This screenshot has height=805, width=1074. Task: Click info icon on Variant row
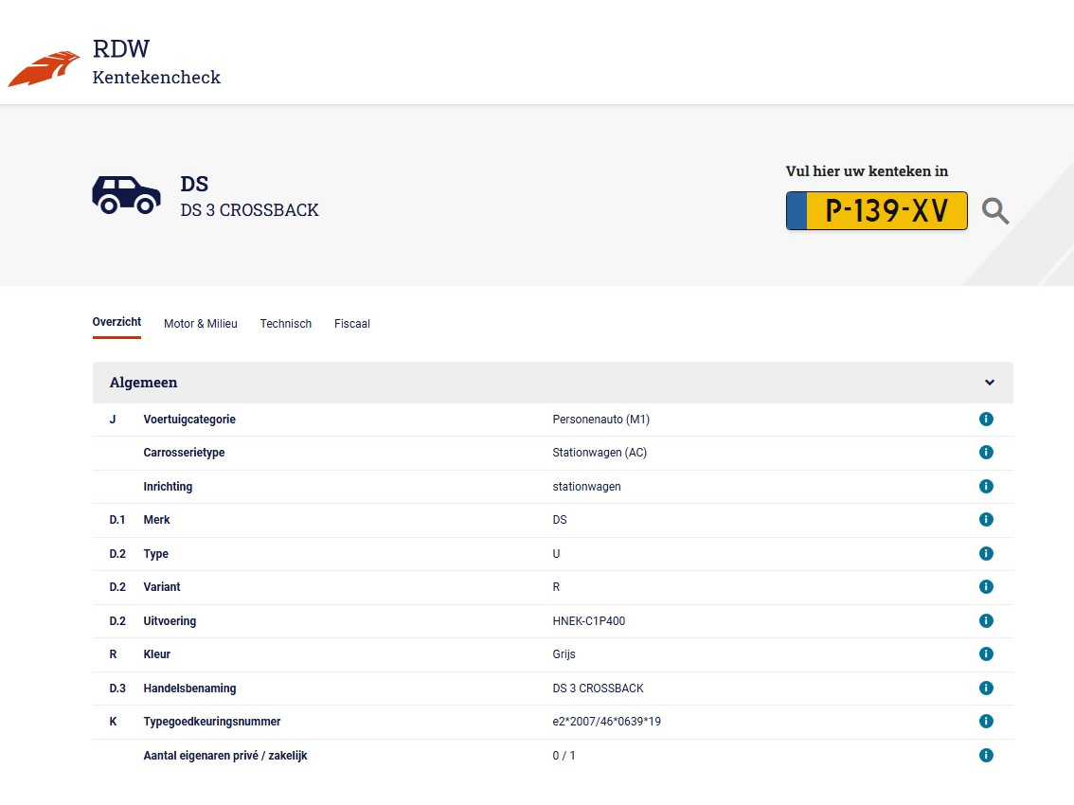pos(986,586)
